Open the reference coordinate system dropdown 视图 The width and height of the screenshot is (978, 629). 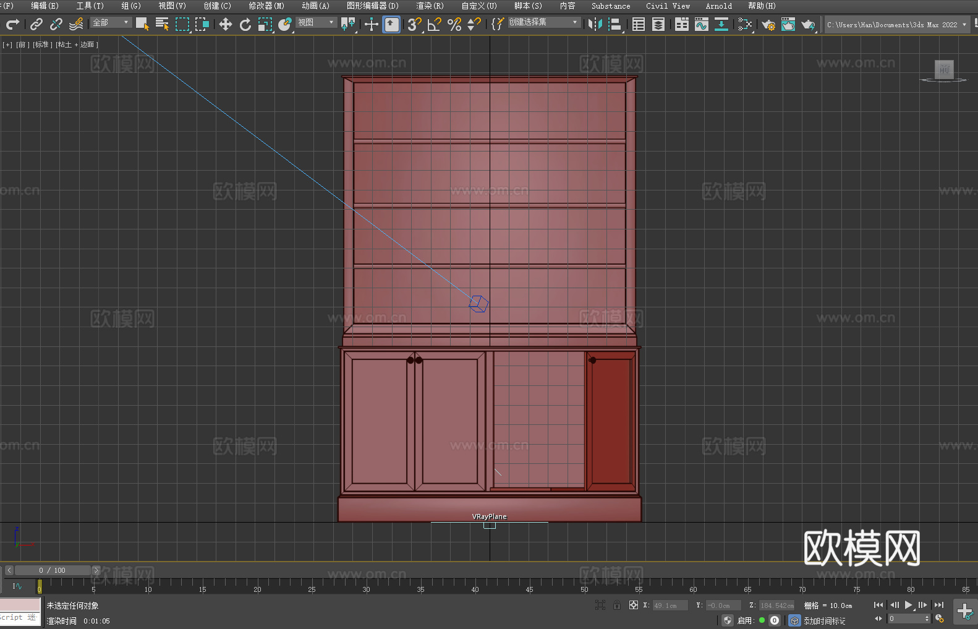[316, 22]
